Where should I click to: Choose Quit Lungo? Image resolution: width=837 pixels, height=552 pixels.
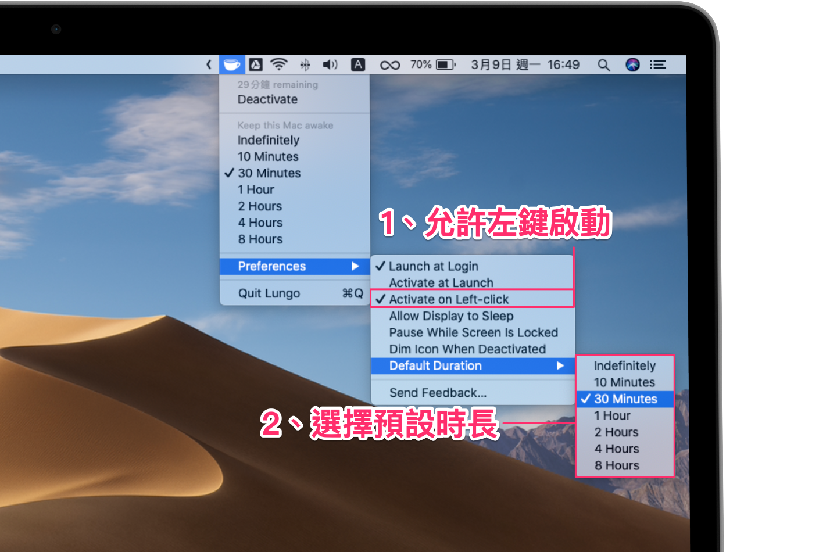[x=295, y=293]
